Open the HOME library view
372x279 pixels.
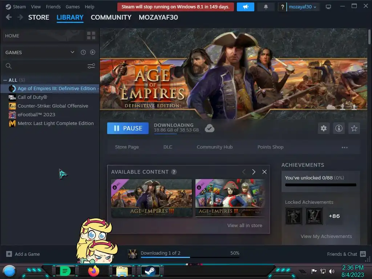click(43, 36)
